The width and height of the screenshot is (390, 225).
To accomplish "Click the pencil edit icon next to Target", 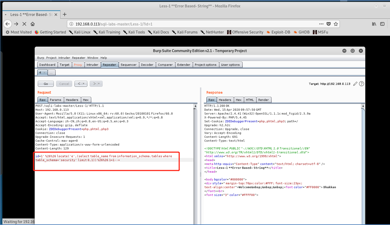I will click(x=355, y=84).
